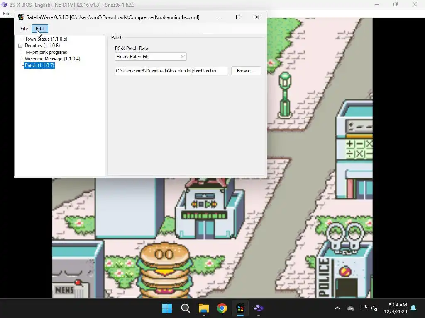Select Directory (1.1.0.6) tree node

(x=42, y=46)
